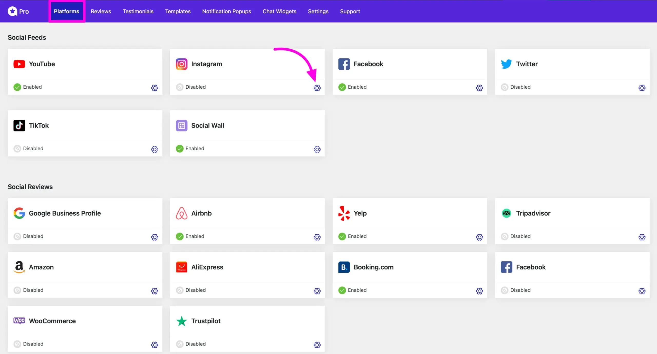Open WooCommerce settings gear

point(154,345)
